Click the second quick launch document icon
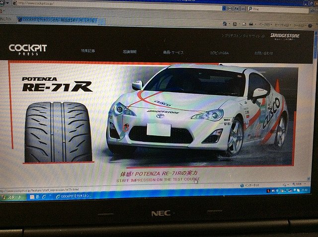This screenshot has height=237, width=318. [38, 197]
